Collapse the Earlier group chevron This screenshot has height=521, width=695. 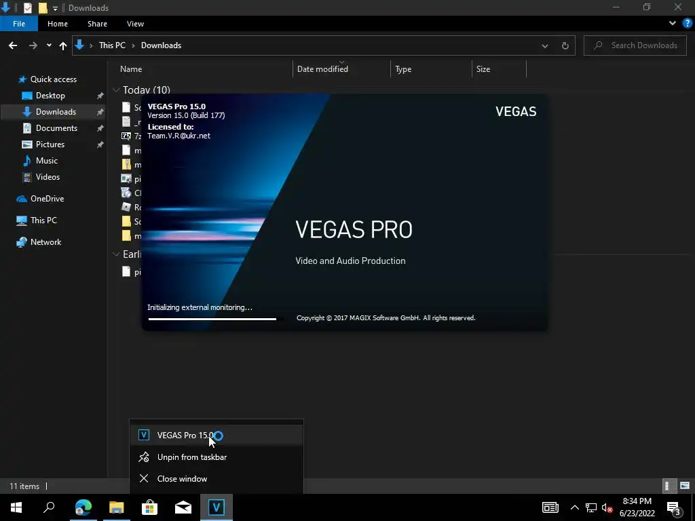(116, 254)
